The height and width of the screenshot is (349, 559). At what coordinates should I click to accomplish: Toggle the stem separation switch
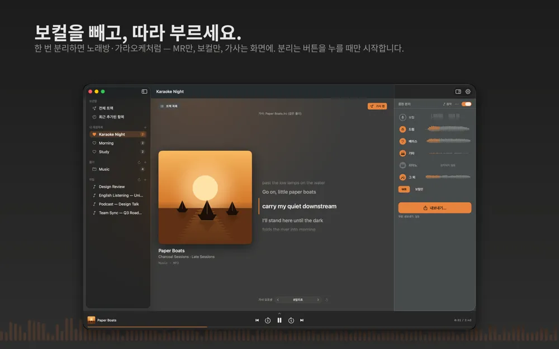[x=466, y=104]
